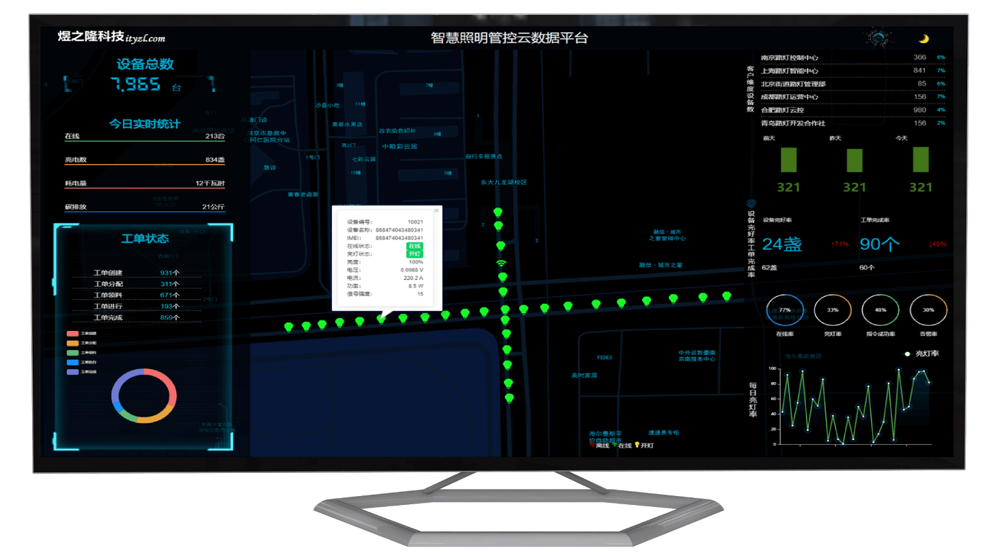The width and height of the screenshot is (983, 552).
Task: Click the circular radar icon beside the moon
Action: click(x=877, y=38)
